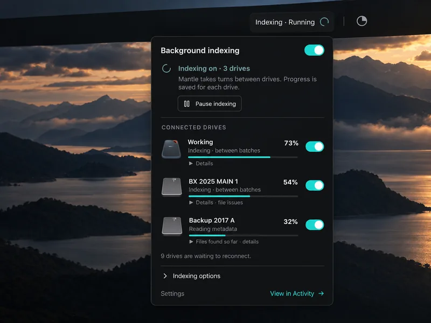Click the Background indexing title

click(x=200, y=51)
